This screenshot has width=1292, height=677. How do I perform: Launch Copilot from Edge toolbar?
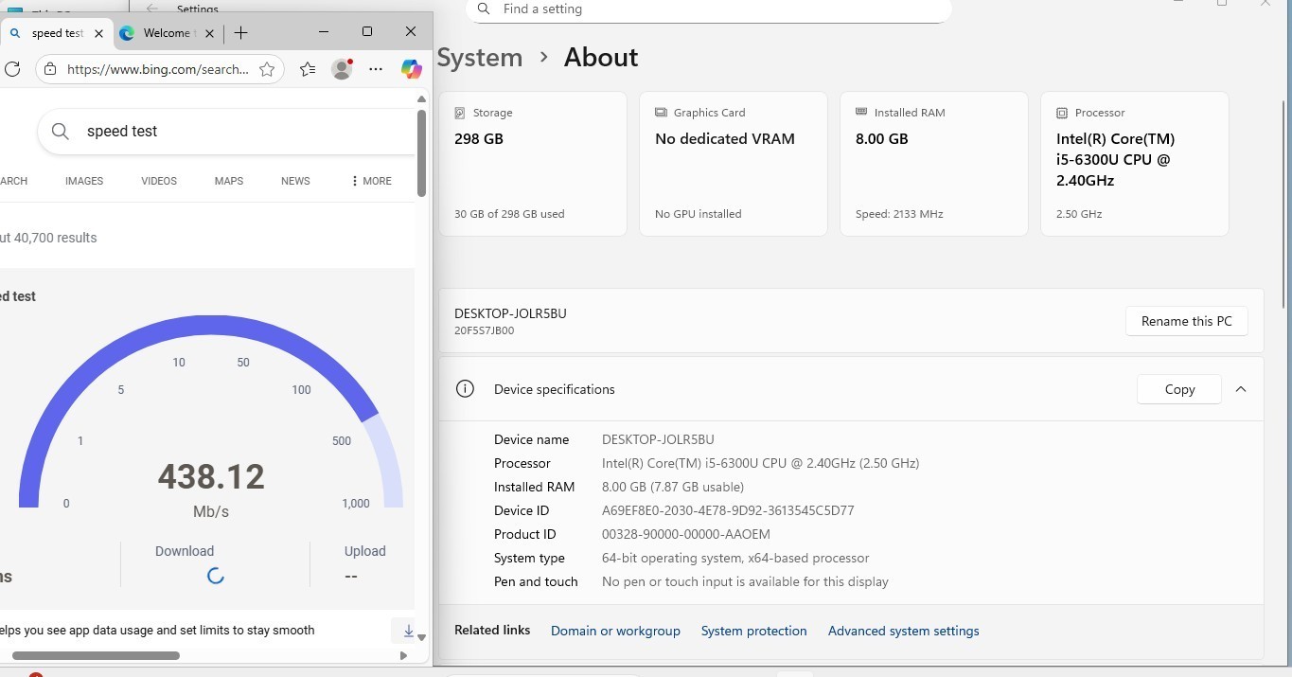tap(411, 69)
